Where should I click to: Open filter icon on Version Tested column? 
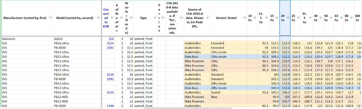[245, 18]
